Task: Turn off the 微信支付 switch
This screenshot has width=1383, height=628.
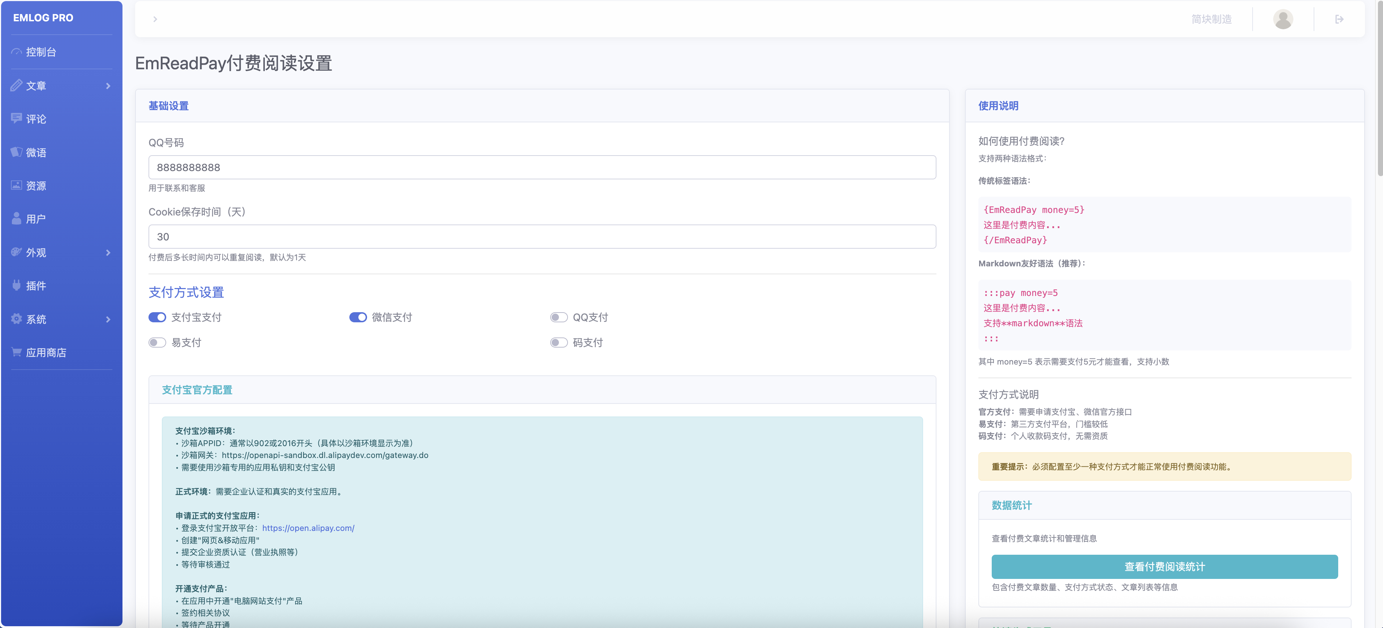Action: (358, 318)
